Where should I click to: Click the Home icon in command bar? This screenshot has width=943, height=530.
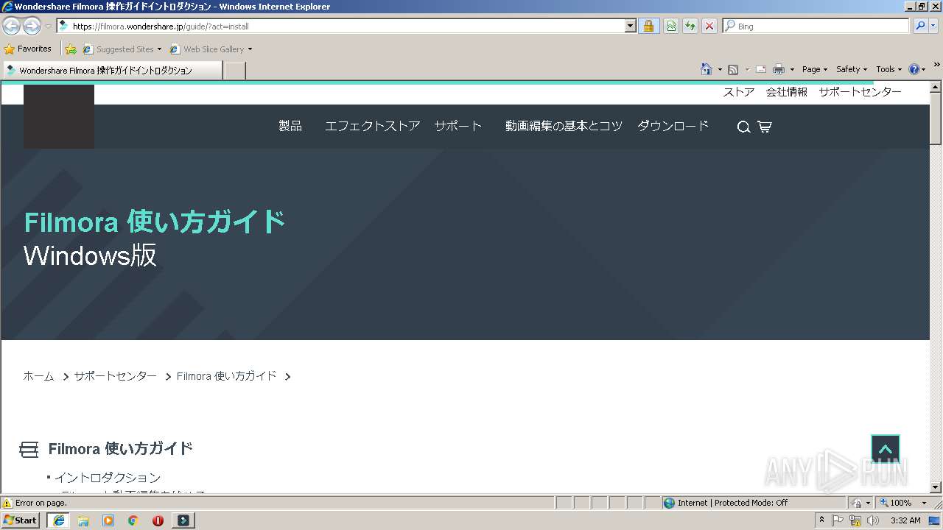[x=707, y=69]
